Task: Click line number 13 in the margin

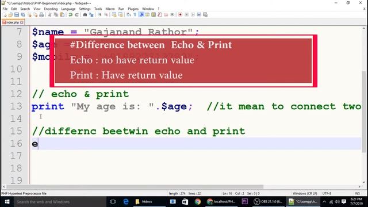Action: point(16,106)
